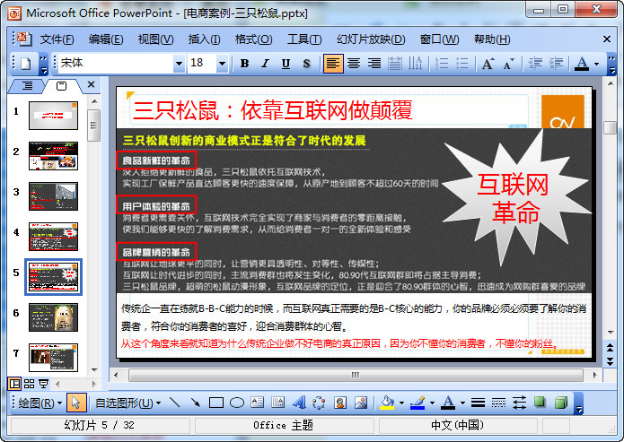This screenshot has width=624, height=442.
Task: Select the Oval drawing tool
Action: (x=237, y=403)
